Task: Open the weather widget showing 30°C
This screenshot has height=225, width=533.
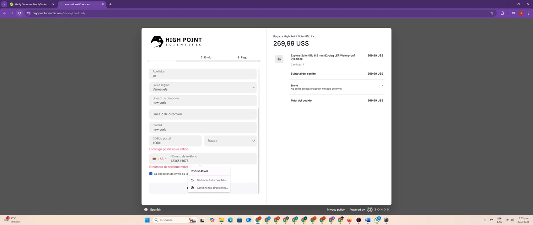Action: point(12,220)
